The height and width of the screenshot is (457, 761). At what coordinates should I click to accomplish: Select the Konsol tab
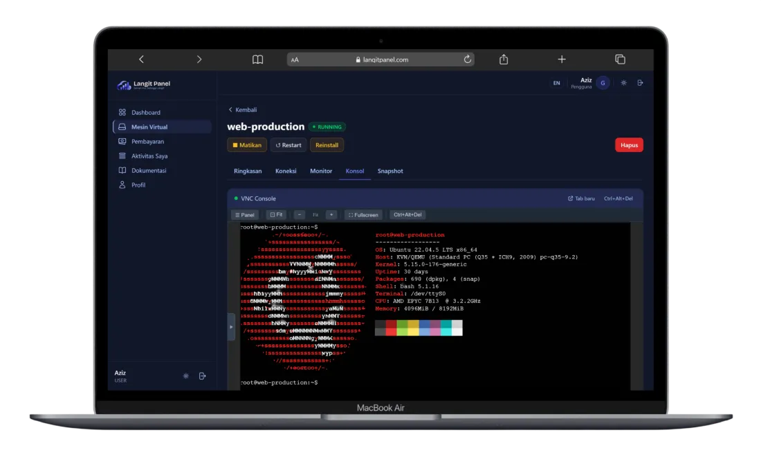(355, 171)
